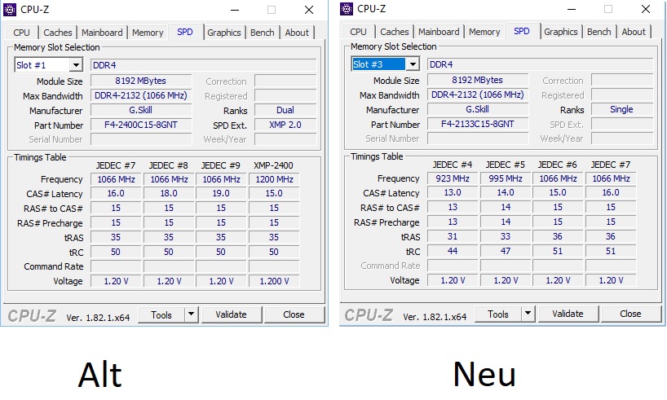
Task: Click XMP 2.0 SPD Ext. value
Action: click(285, 125)
